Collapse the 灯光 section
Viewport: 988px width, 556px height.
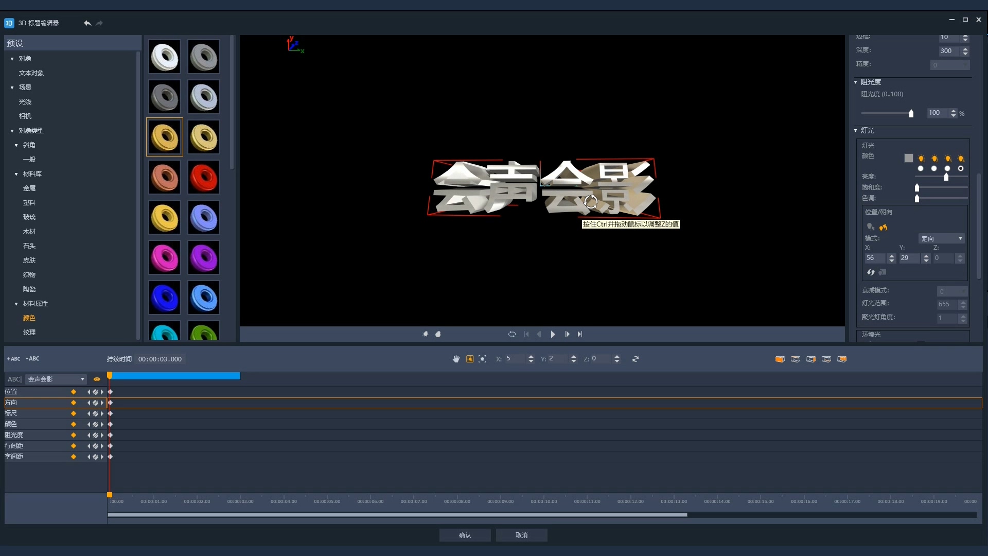pos(856,131)
